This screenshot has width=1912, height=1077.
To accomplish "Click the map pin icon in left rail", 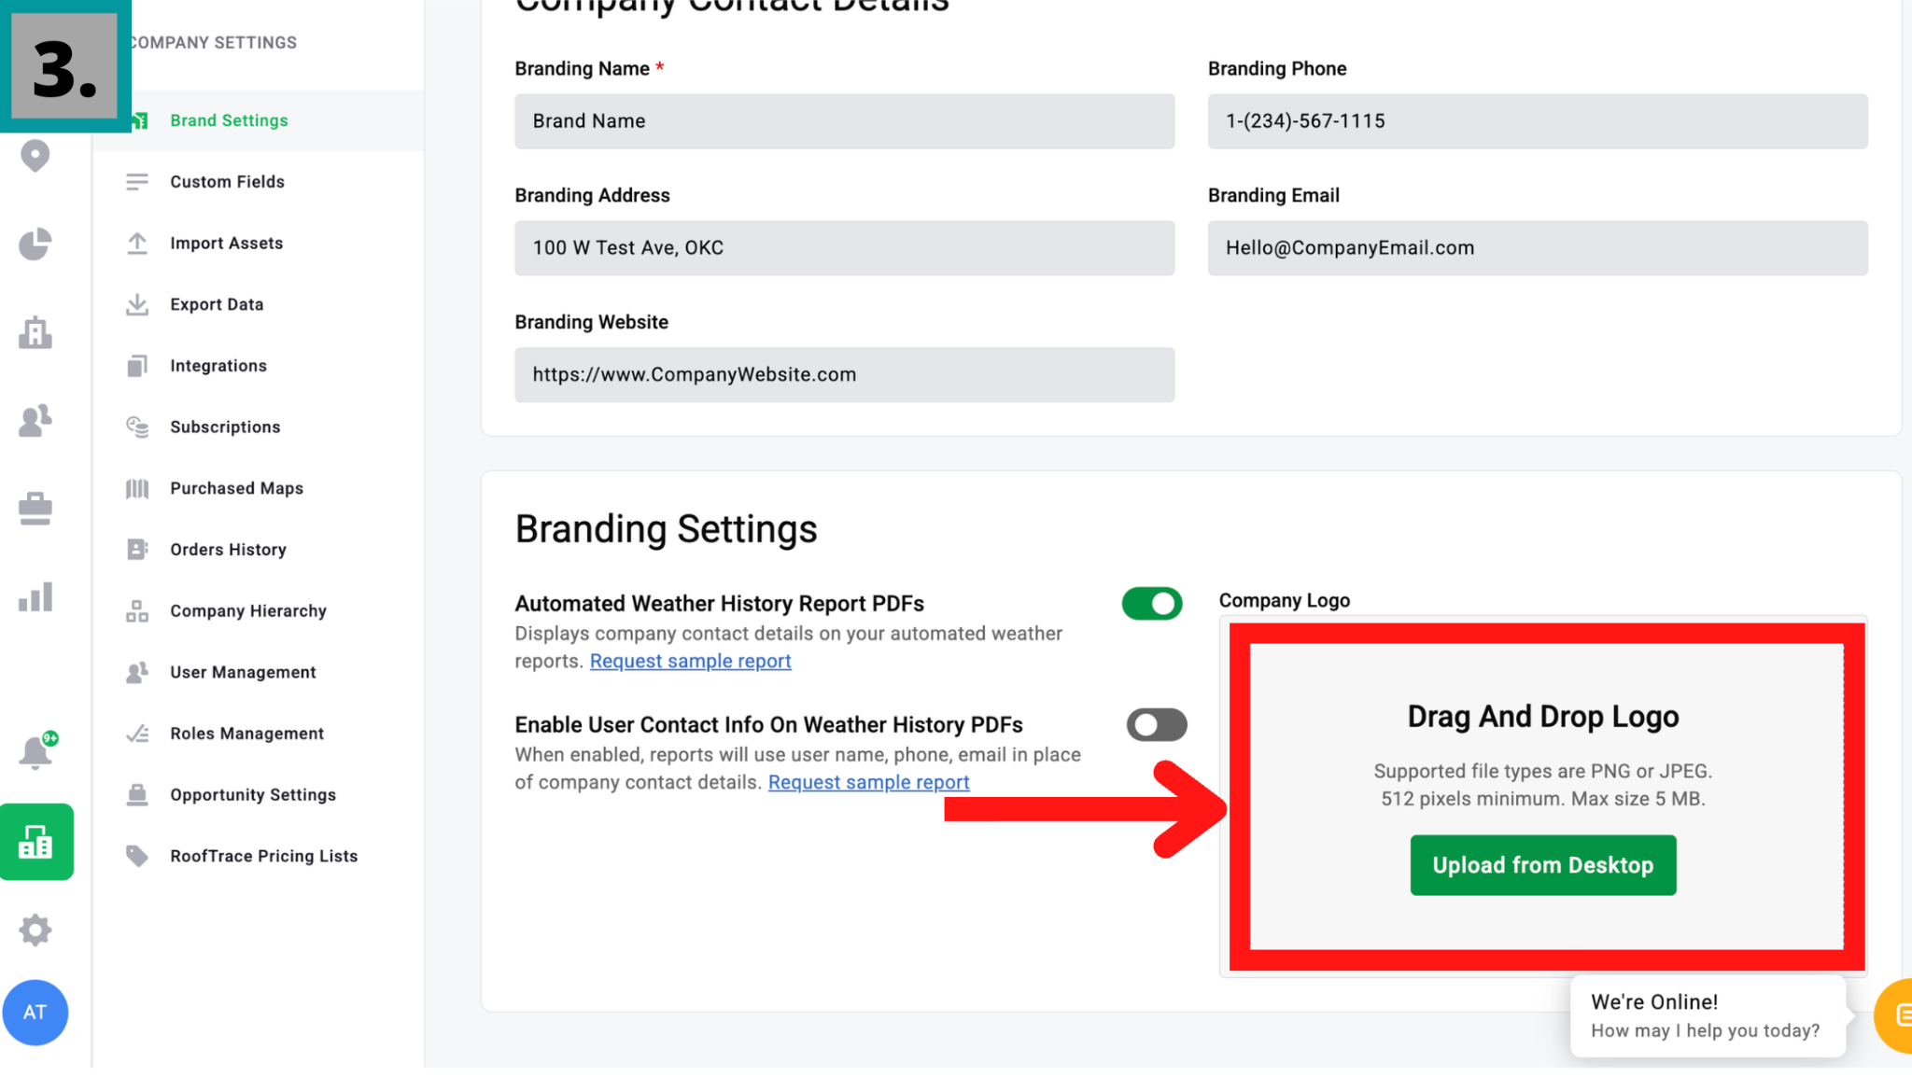I will point(35,156).
